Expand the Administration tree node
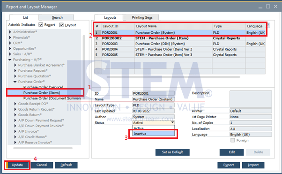This screenshot has width=282, height=174. [x=10, y=32]
